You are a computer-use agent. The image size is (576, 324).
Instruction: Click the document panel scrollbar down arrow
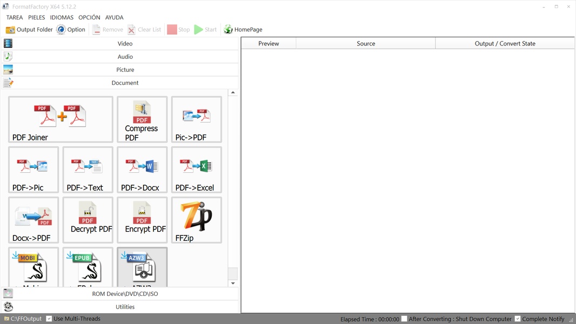pos(233,283)
